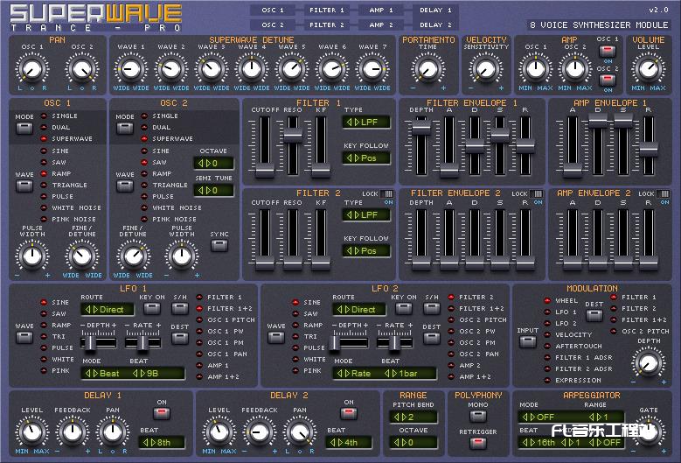This screenshot has width=681, height=463.
Task: Click the Arpeggiator Gate knob
Action: (648, 432)
